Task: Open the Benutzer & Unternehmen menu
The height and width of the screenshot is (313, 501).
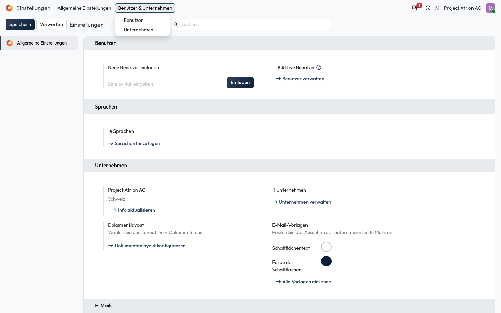Action: pos(145,8)
